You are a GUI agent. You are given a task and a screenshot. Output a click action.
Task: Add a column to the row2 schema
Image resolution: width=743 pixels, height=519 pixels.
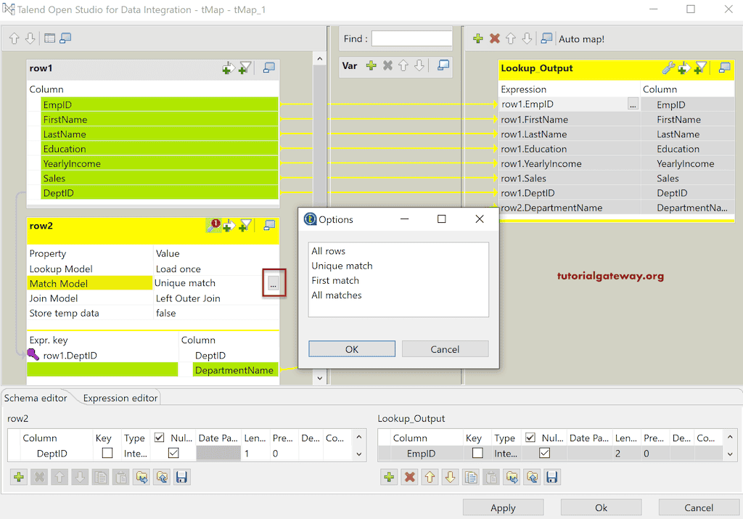[x=19, y=477]
